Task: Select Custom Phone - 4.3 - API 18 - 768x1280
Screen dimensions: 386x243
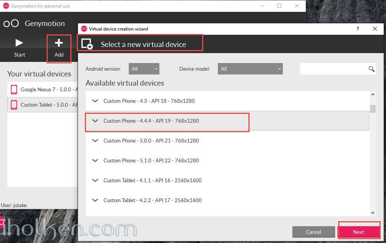Action: pos(227,101)
